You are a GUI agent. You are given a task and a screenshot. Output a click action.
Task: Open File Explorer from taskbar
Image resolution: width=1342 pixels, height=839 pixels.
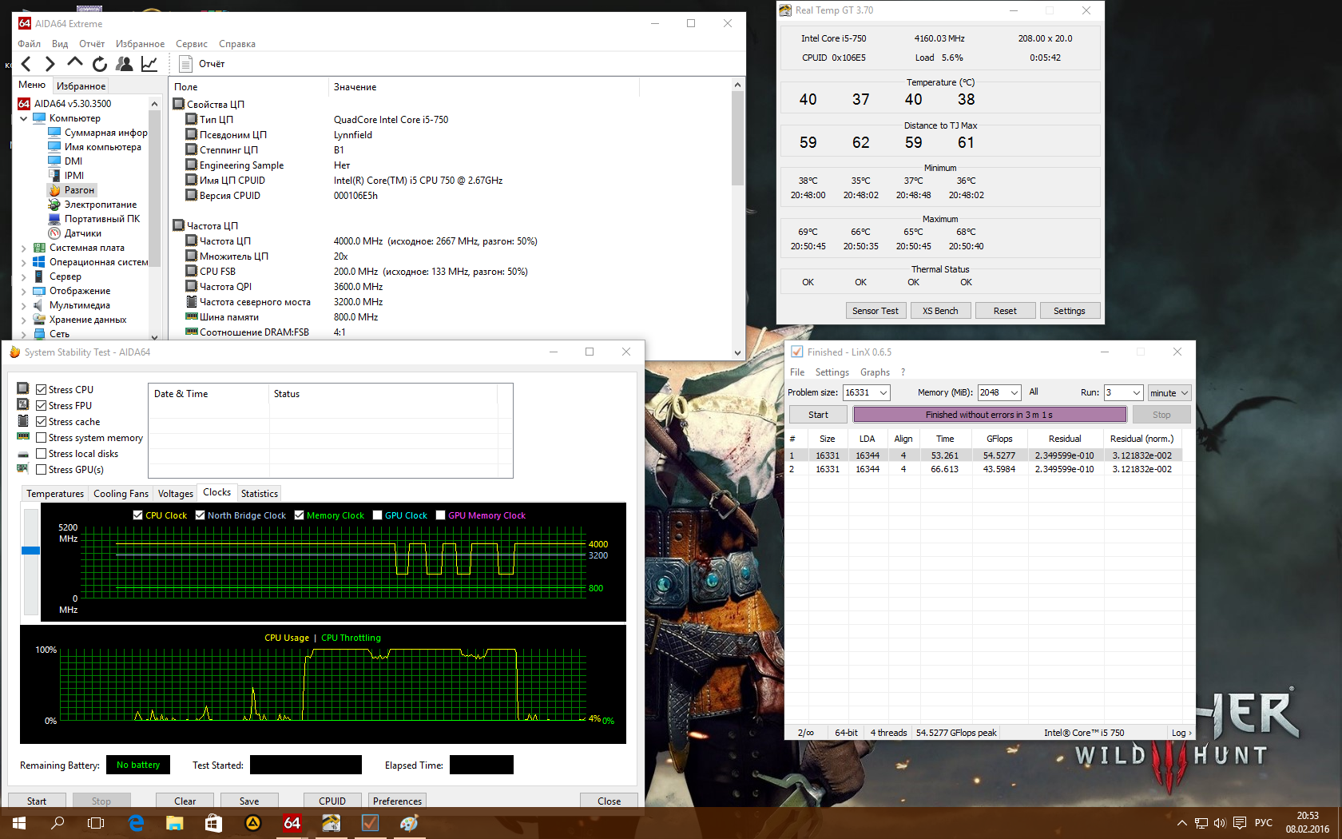pyautogui.click(x=175, y=823)
